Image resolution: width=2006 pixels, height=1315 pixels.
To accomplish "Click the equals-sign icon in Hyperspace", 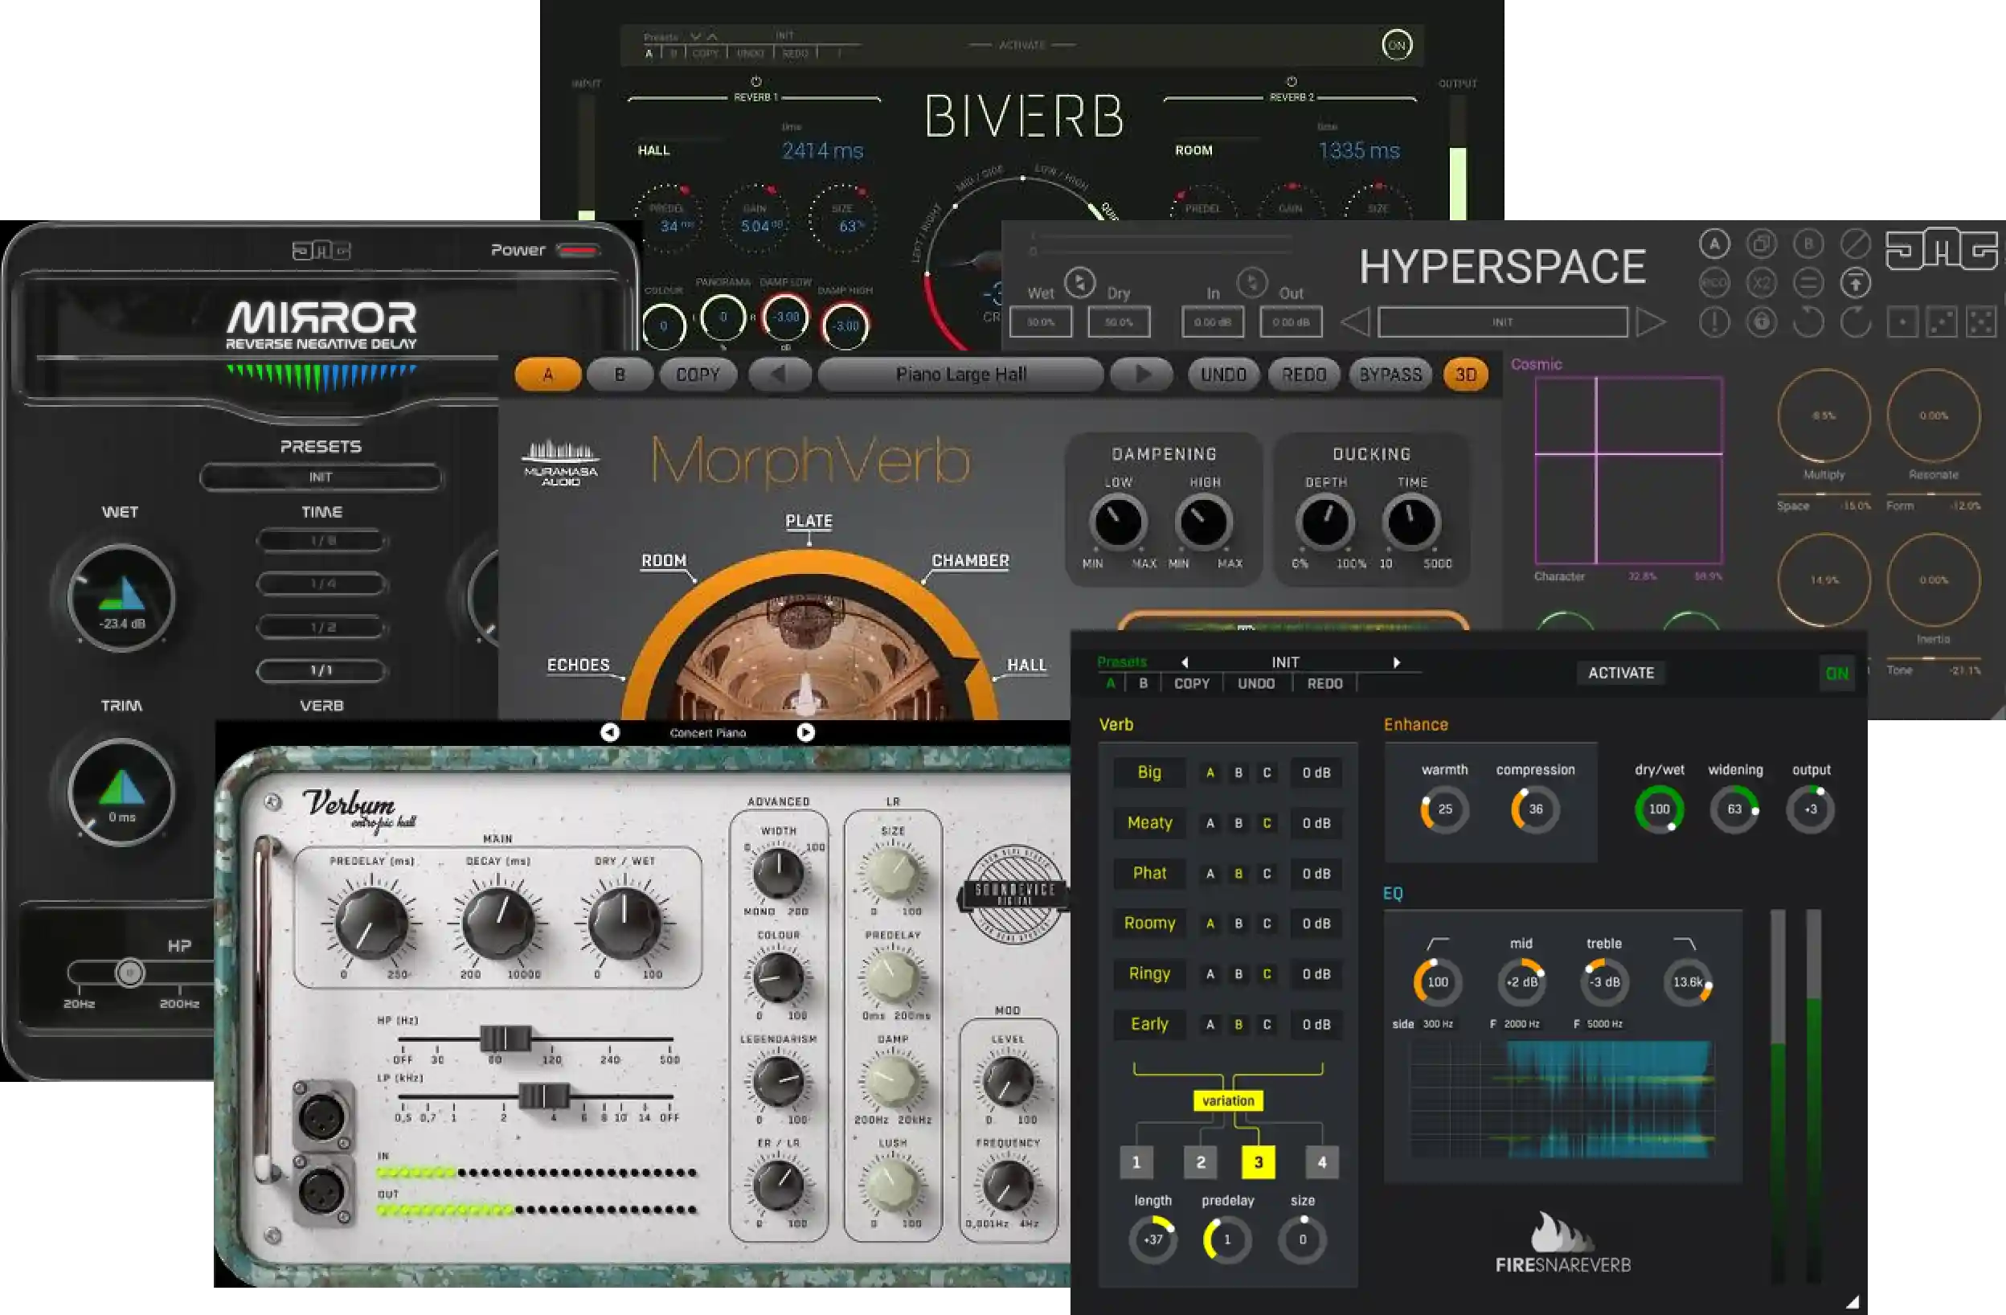I will (1808, 283).
